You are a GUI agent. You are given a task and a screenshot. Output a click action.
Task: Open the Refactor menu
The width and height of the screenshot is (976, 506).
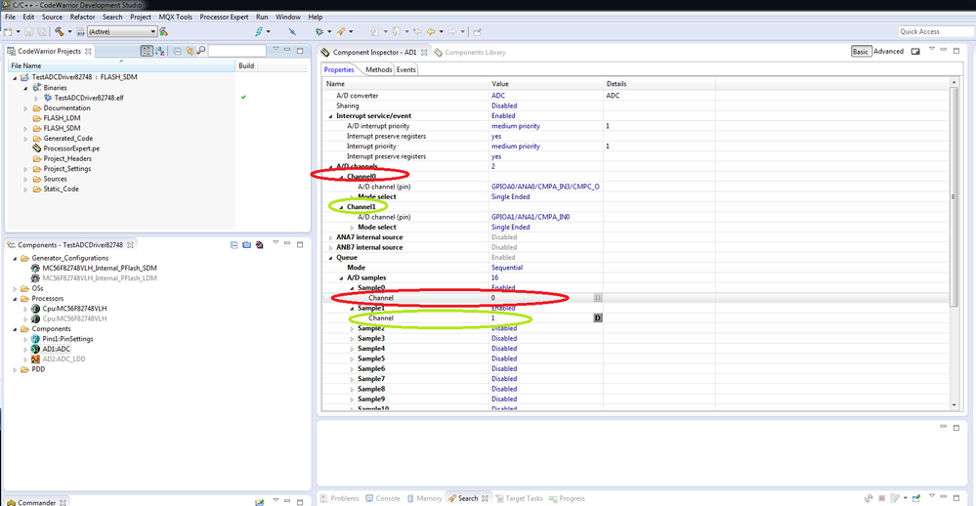pos(82,17)
